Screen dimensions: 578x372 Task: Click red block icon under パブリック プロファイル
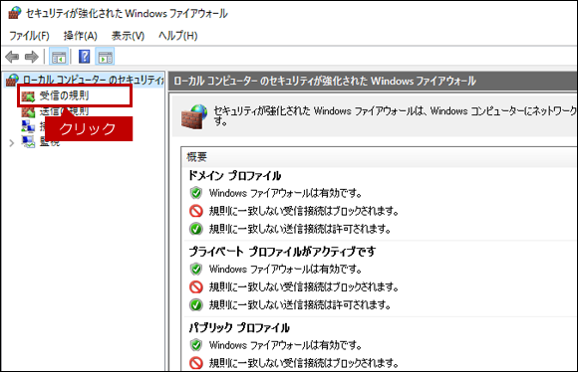pos(196,363)
